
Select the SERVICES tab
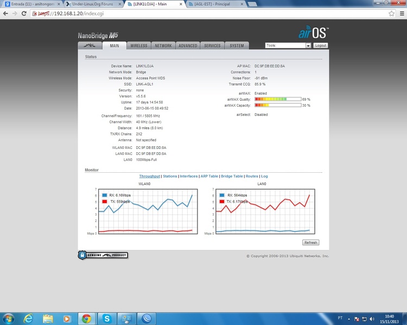(x=212, y=45)
